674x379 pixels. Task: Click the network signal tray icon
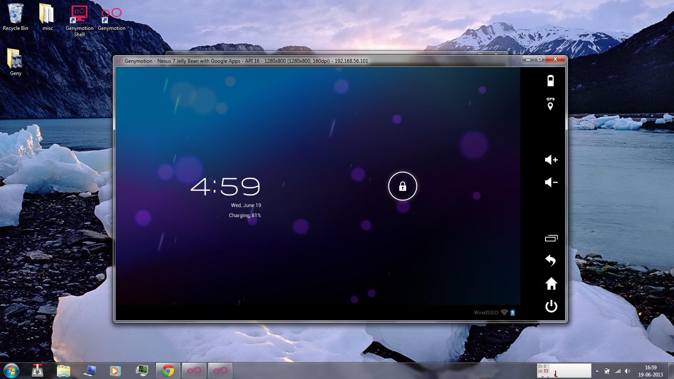click(x=618, y=371)
